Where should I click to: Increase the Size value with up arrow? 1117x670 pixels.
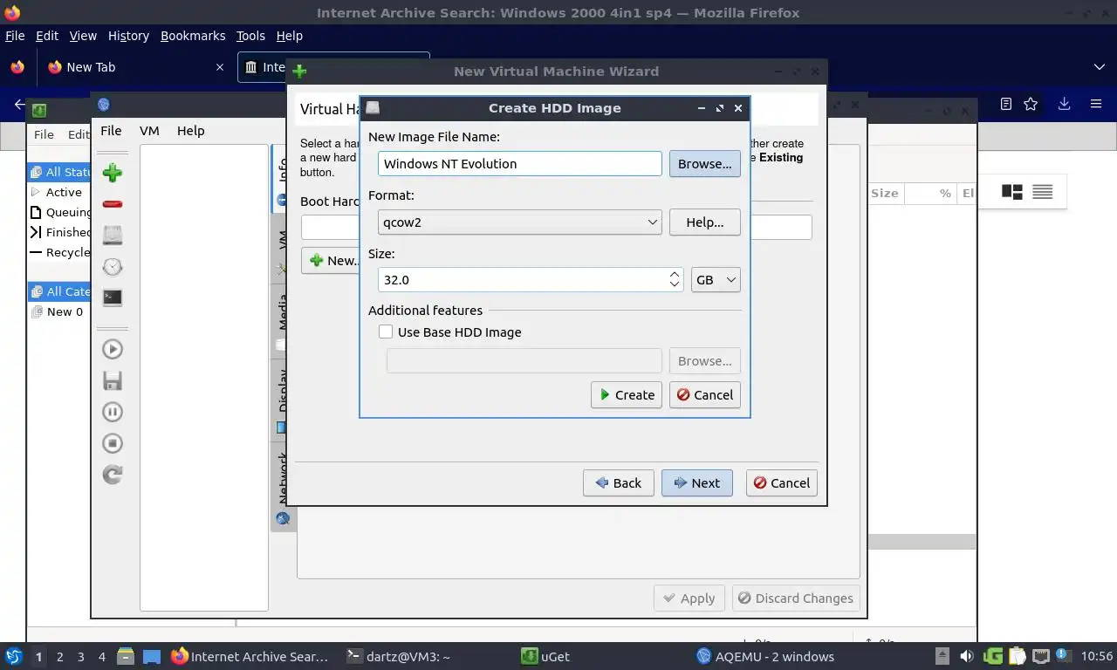[x=675, y=274]
